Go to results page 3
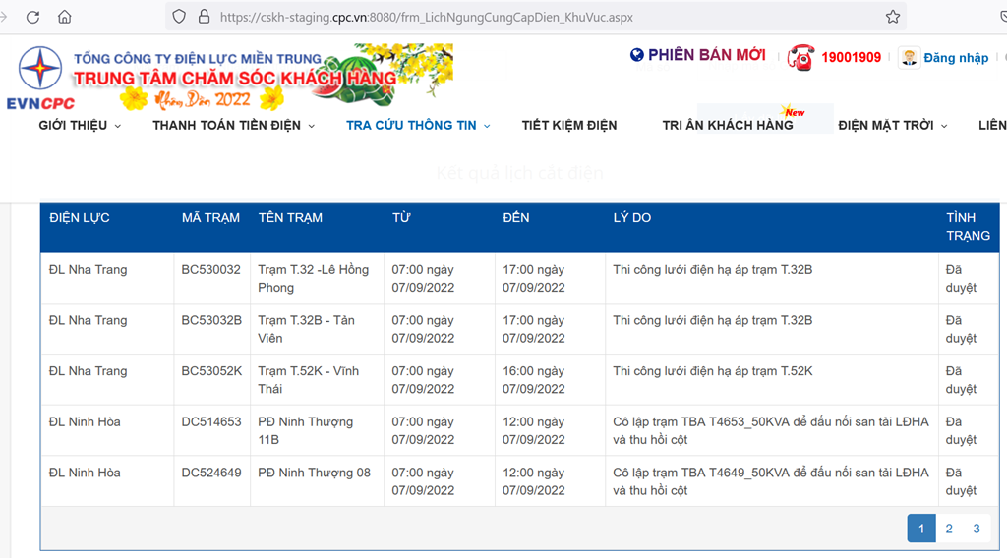This screenshot has width=1007, height=558. pos(977,529)
